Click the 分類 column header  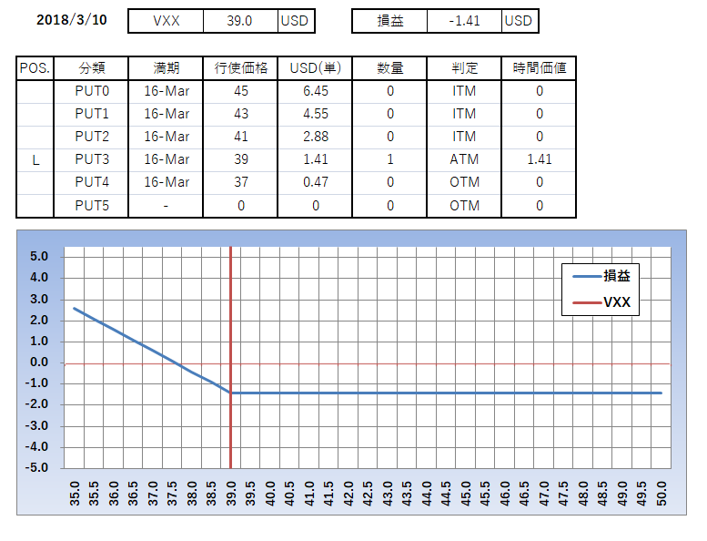click(x=92, y=68)
